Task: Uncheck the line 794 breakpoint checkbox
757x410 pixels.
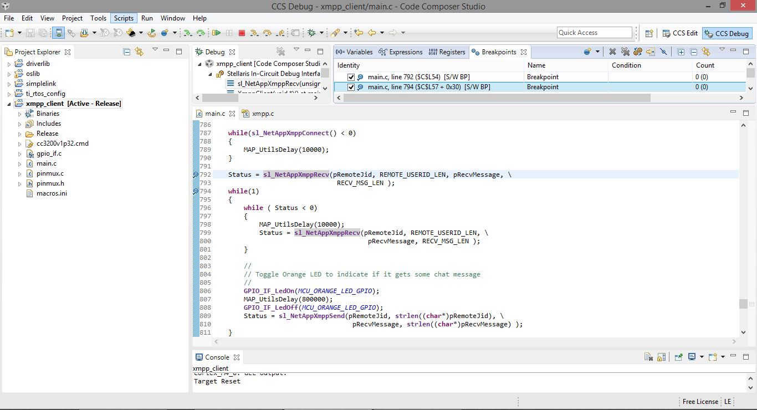Action: (x=351, y=87)
